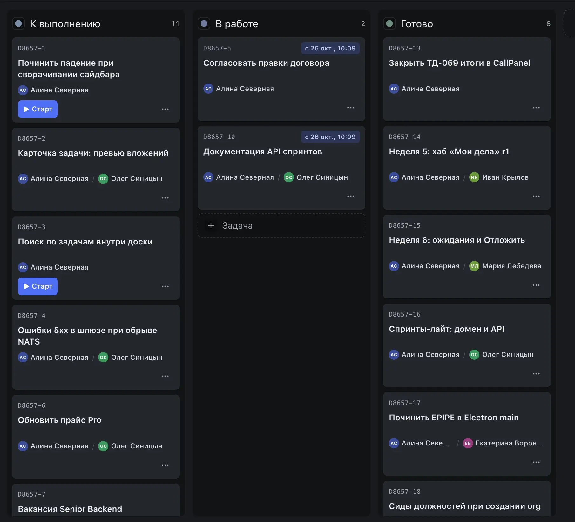Click the status color square of В работе
This screenshot has height=522, width=575.
point(204,23)
